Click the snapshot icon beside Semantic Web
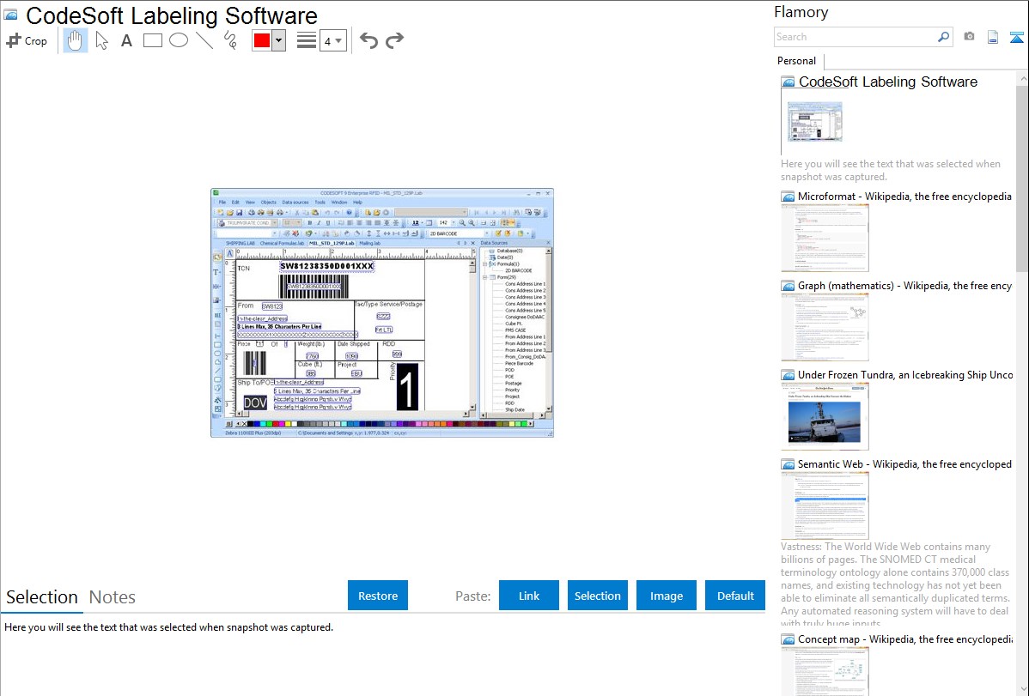 point(788,463)
